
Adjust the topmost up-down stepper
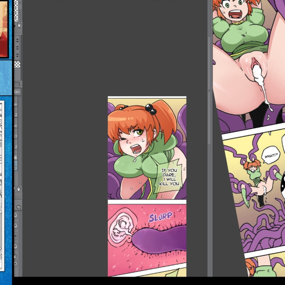point(17,40)
